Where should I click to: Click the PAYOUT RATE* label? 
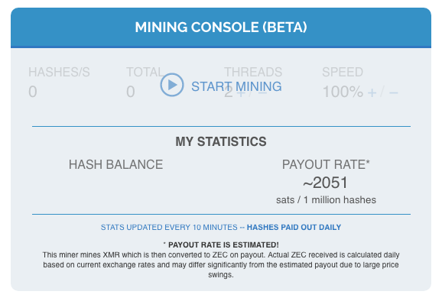326,164
